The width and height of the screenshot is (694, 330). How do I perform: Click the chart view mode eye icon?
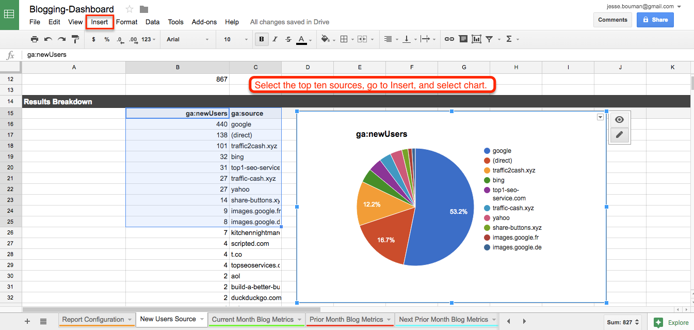point(619,120)
